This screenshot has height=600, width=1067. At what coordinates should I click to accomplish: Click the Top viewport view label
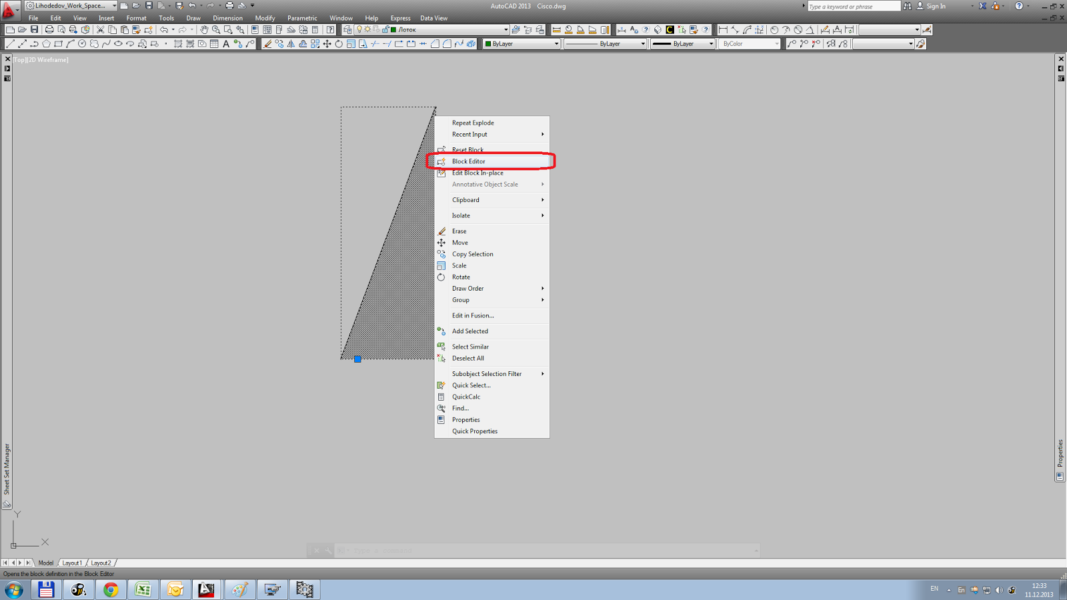click(x=19, y=60)
